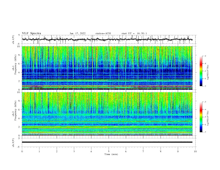Click the "9" tick on the Time axis
This screenshot has height=170, width=220.
point(178,151)
